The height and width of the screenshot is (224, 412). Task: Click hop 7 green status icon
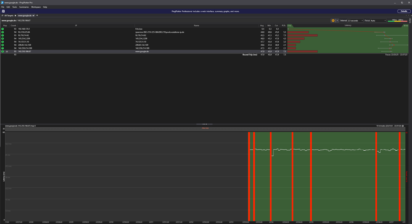coord(2,48)
